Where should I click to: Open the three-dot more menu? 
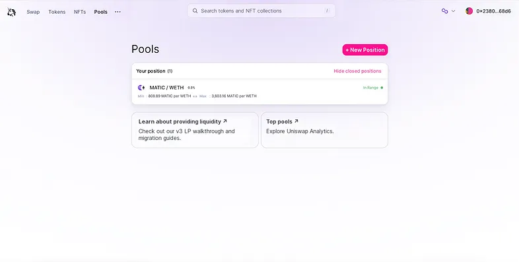pyautogui.click(x=118, y=12)
